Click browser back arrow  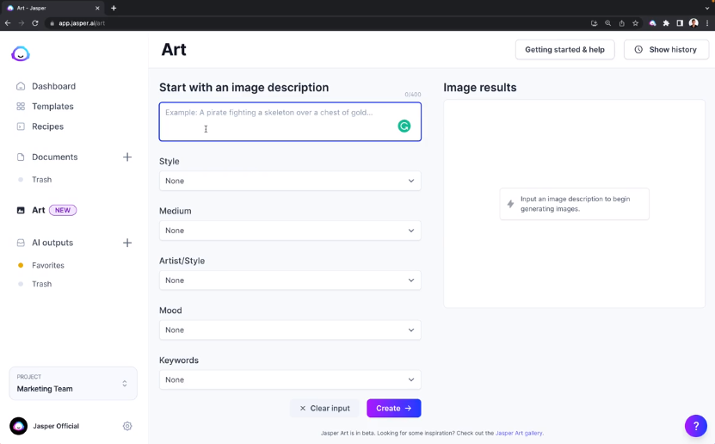point(8,22)
